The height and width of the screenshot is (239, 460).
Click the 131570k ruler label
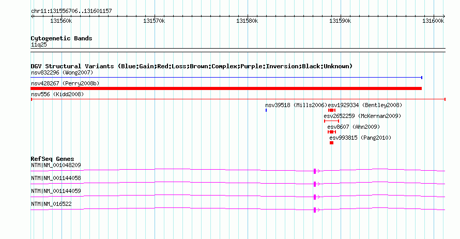pyautogui.click(x=154, y=21)
